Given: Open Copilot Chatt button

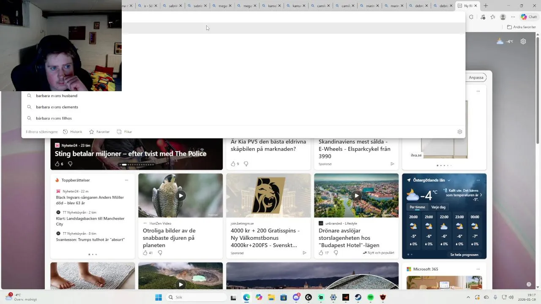Looking at the screenshot, I should point(529,17).
